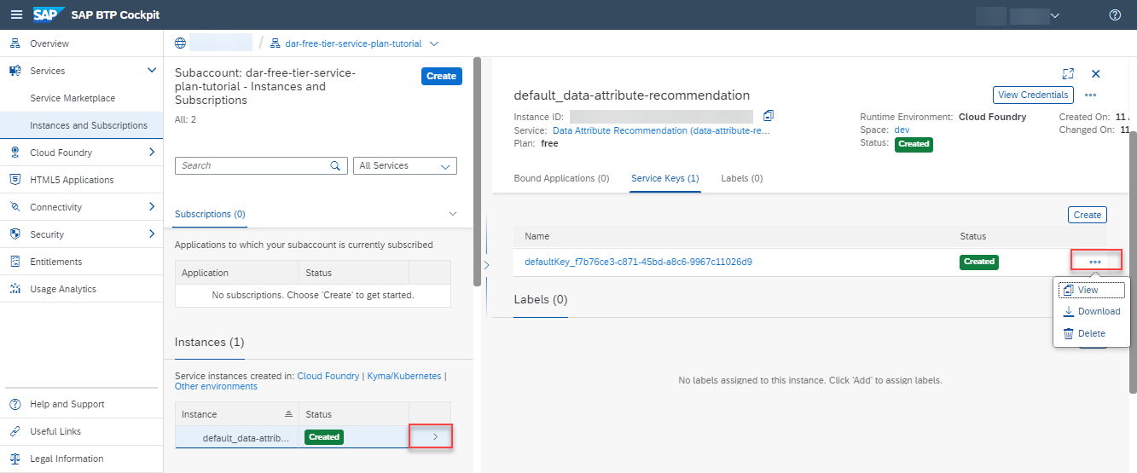Image resolution: width=1137 pixels, height=473 pixels.
Task: Click Create in the Service Keys section
Action: [1087, 215]
